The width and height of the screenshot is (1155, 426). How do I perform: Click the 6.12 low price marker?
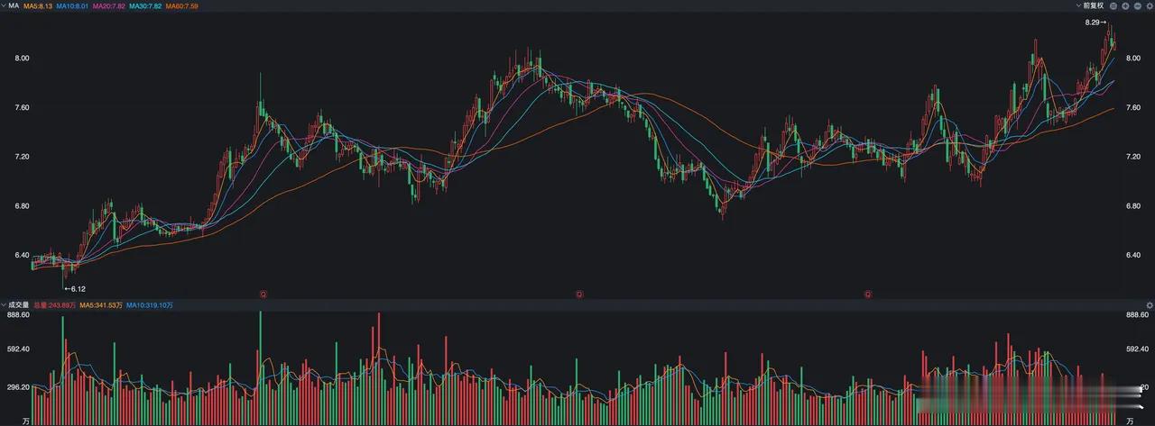(x=75, y=289)
